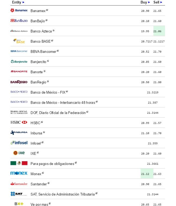Sort table by Entity column arrow
Image resolution: width=176 pixels, height=206 pixels.
[23, 2]
